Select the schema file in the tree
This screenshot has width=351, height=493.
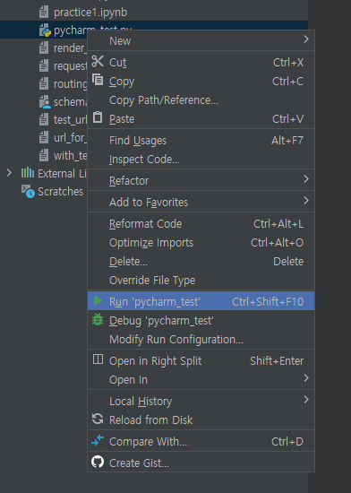(71, 102)
